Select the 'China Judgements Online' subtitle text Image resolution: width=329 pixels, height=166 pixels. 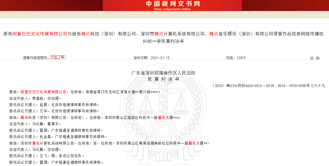click(172, 9)
